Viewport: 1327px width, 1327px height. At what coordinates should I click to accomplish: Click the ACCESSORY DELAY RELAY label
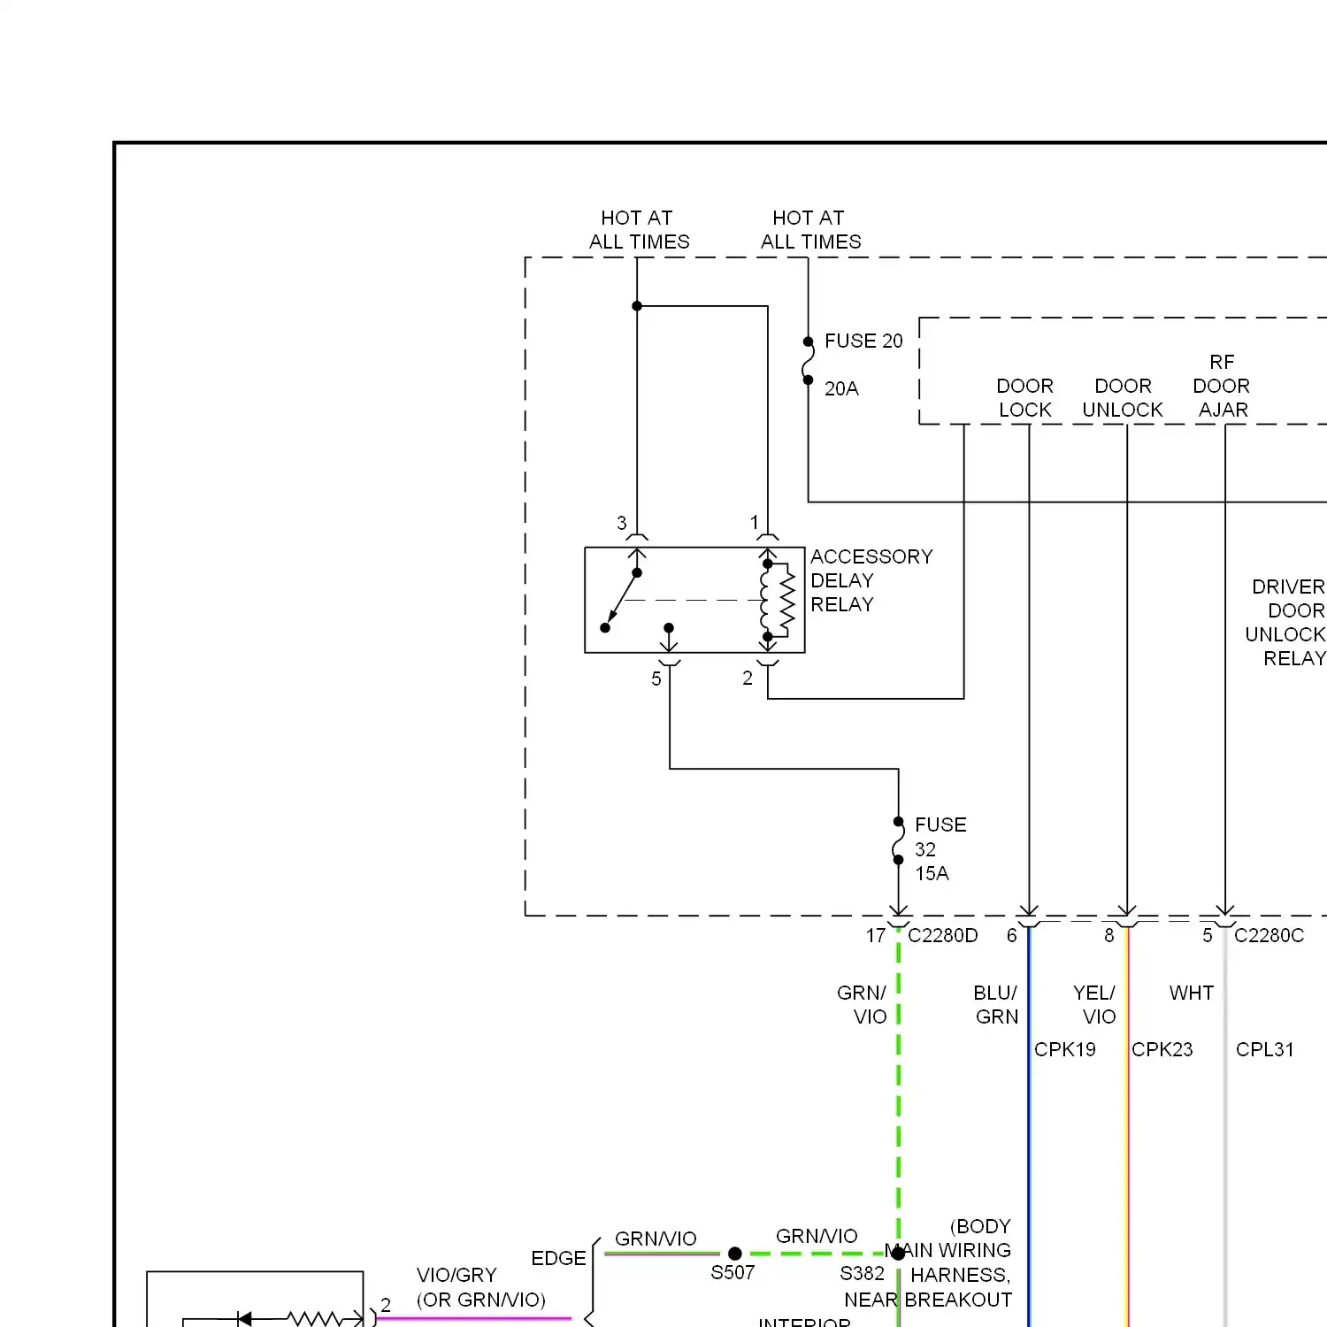click(x=871, y=580)
